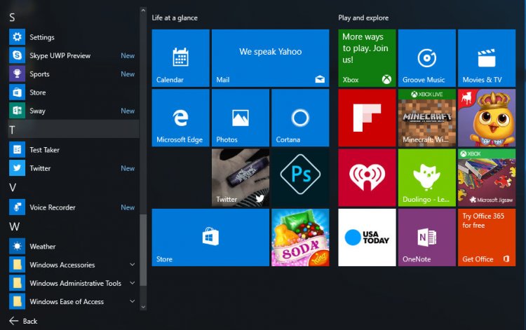This screenshot has width=526, height=330.
Task: Open Voice Recorder in app list
Action: (73, 207)
